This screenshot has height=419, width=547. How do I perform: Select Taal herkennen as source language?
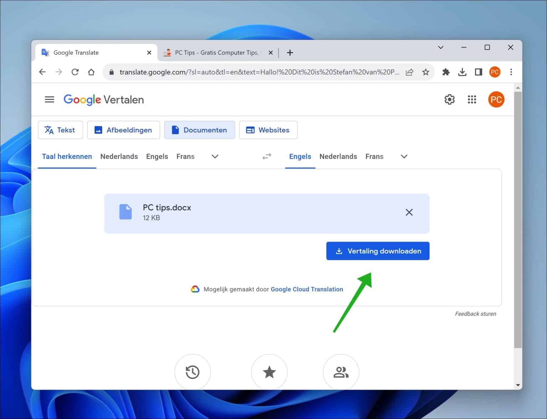pyautogui.click(x=67, y=156)
